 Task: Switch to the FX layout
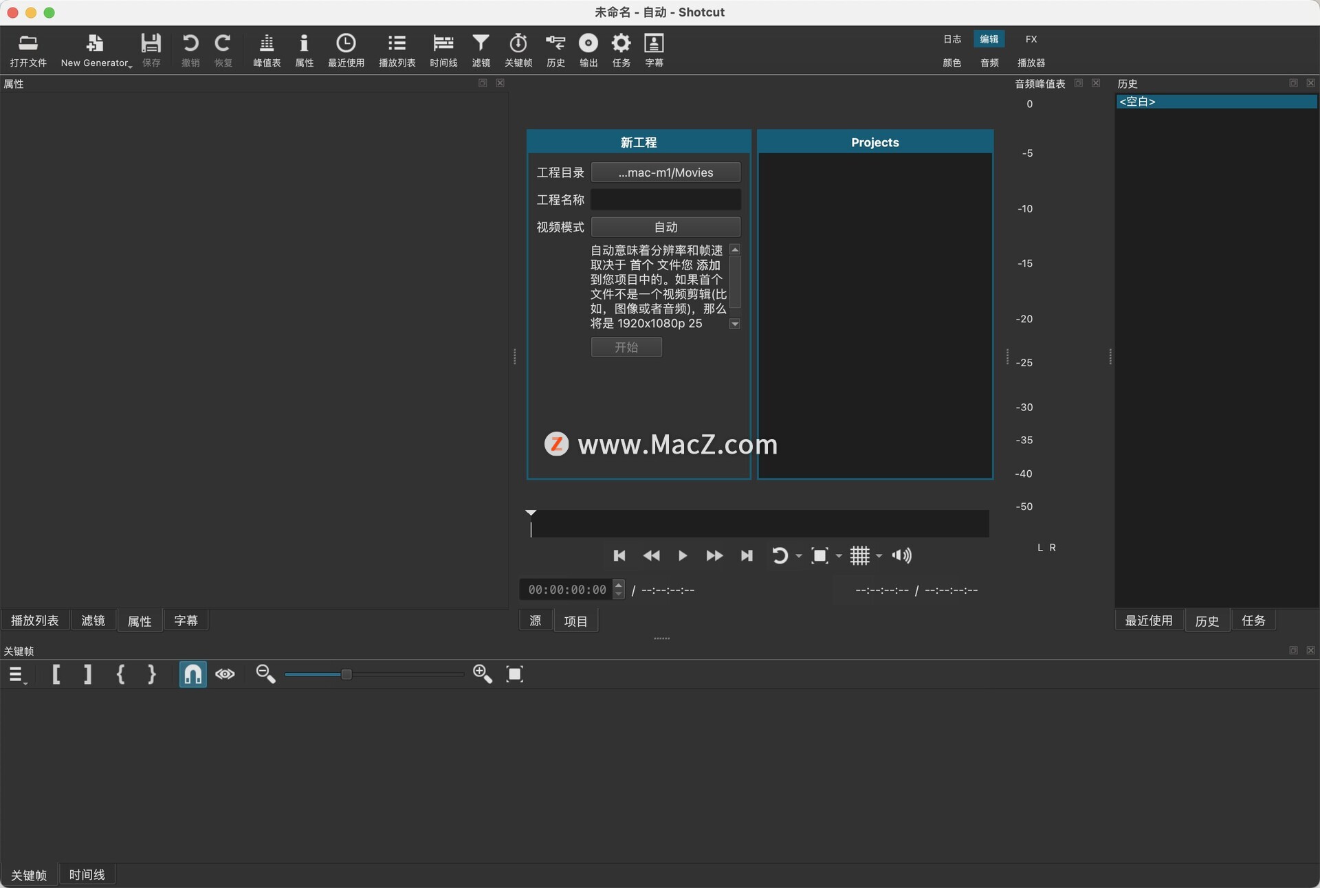[1031, 39]
